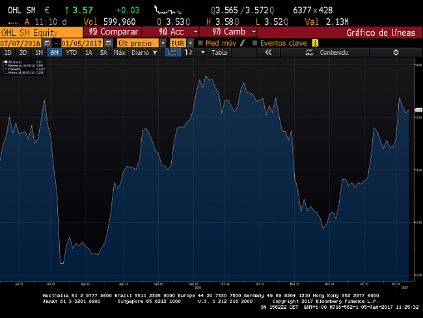
Task: Click the green up-arrow price indicator
Action: pyautogui.click(x=66, y=10)
